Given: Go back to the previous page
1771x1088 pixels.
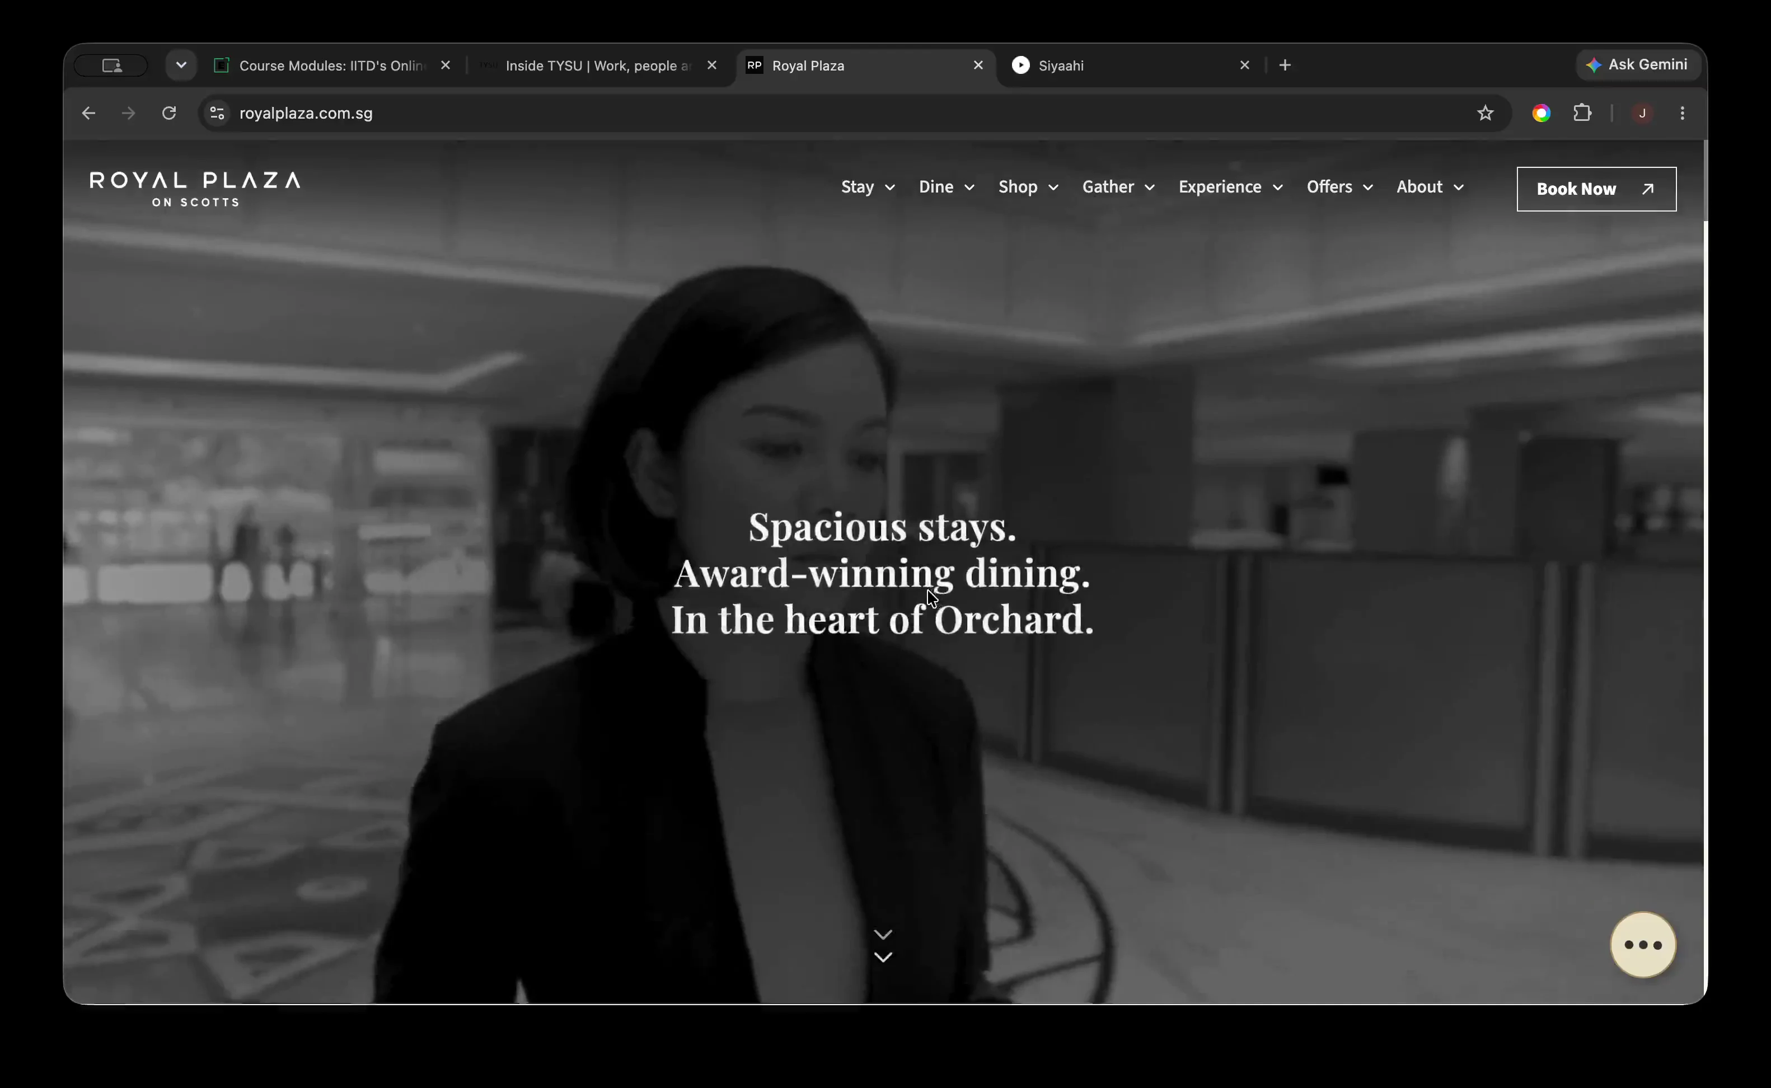Looking at the screenshot, I should click(x=88, y=113).
